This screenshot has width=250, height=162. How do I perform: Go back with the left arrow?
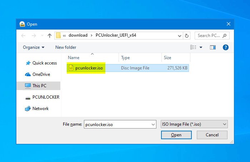pos(24,36)
